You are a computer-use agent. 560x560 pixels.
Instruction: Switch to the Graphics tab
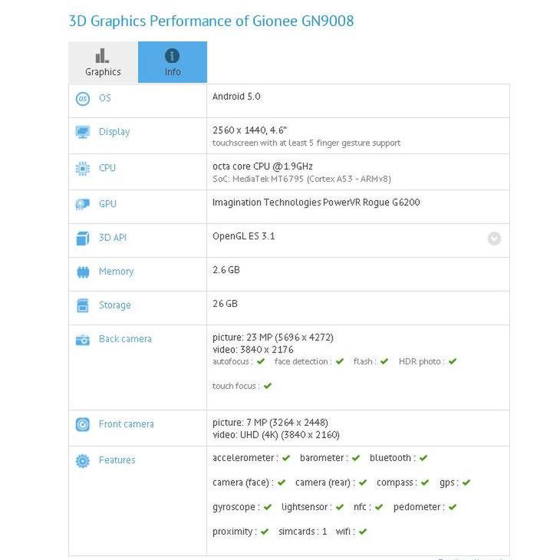(103, 62)
